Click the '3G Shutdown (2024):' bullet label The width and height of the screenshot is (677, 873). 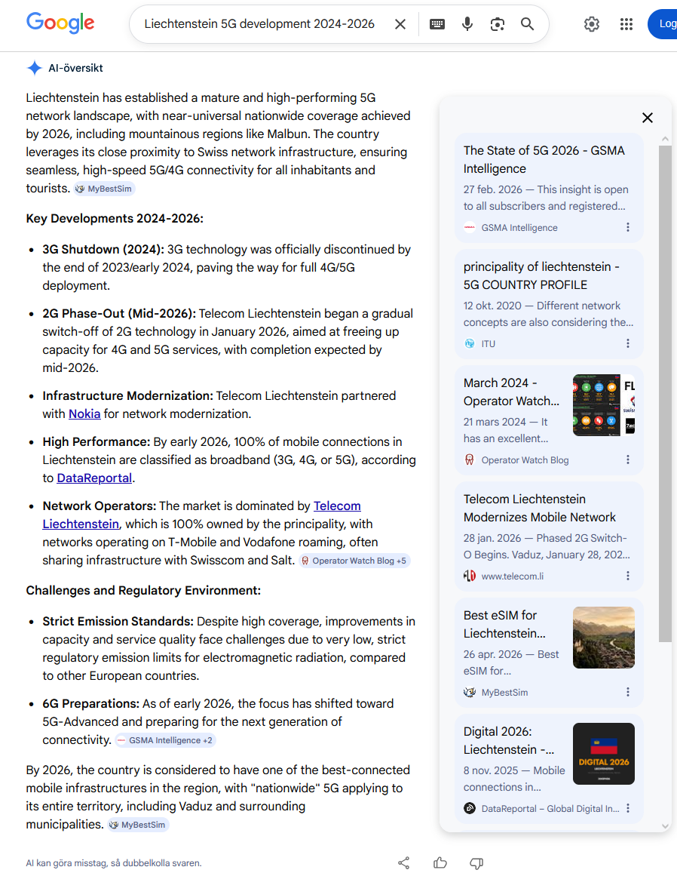click(103, 249)
